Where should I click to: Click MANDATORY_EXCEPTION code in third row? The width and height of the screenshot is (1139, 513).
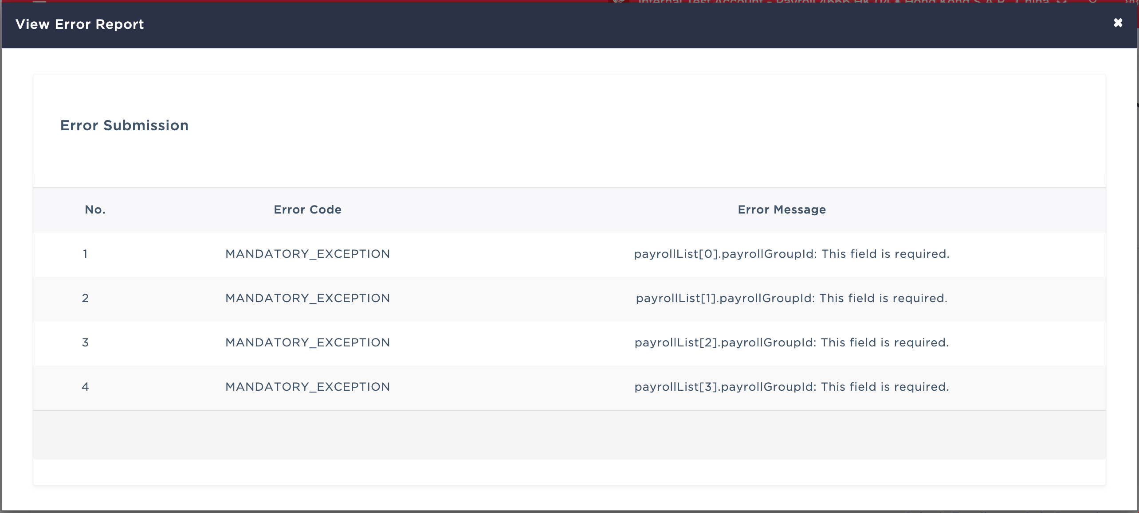(x=307, y=342)
